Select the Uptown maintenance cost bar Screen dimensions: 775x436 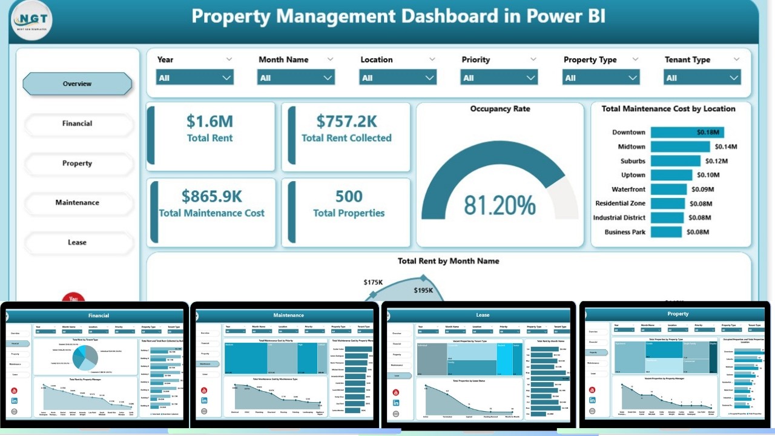(671, 175)
